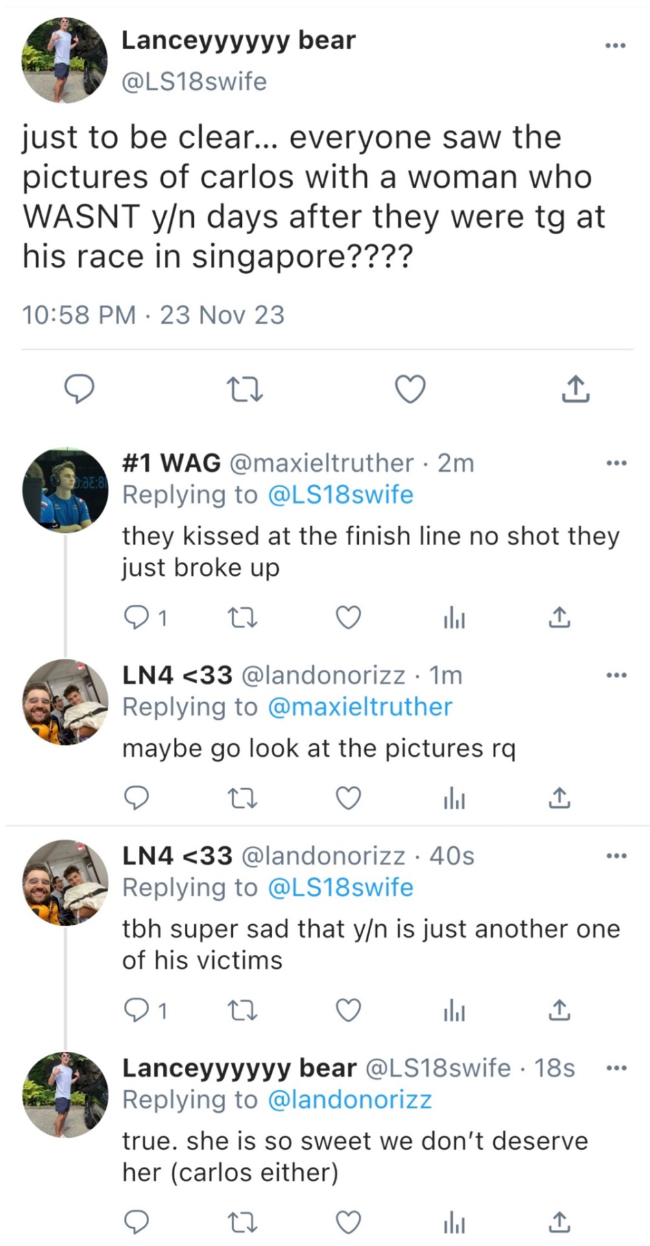Retweet the main tweet about Carlos
Screen dimensions: 650x1246
click(245, 389)
